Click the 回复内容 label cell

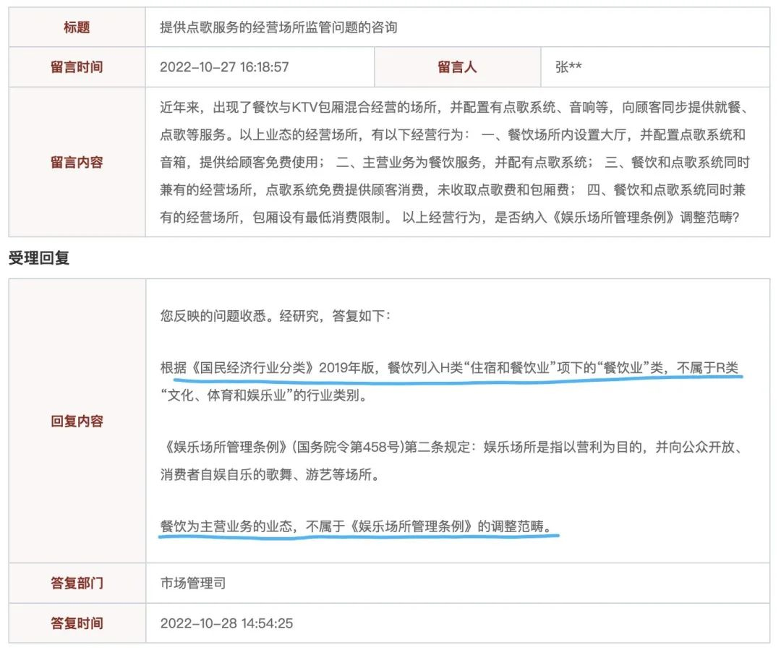77,421
